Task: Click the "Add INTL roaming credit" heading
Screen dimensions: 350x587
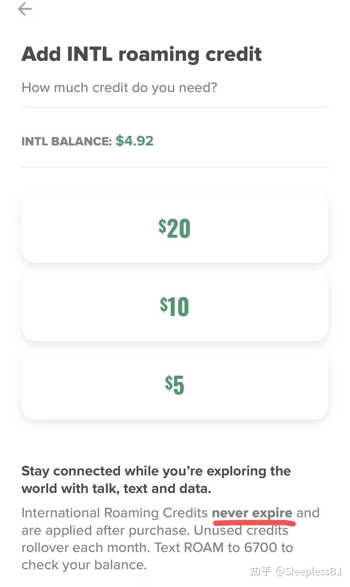Action: (141, 54)
